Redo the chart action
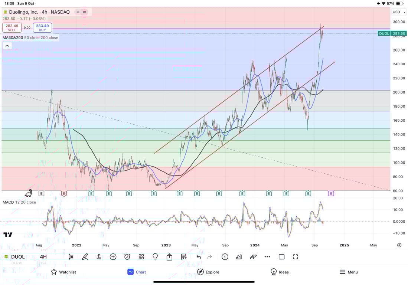This screenshot has width=408, height=285. [210, 257]
